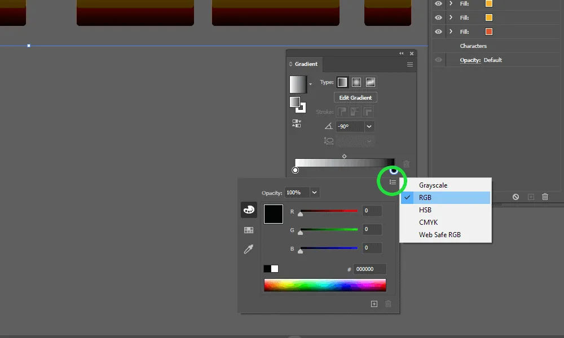This screenshot has height=338, width=564.
Task: Click the gradient angle icon
Action: coord(328,126)
